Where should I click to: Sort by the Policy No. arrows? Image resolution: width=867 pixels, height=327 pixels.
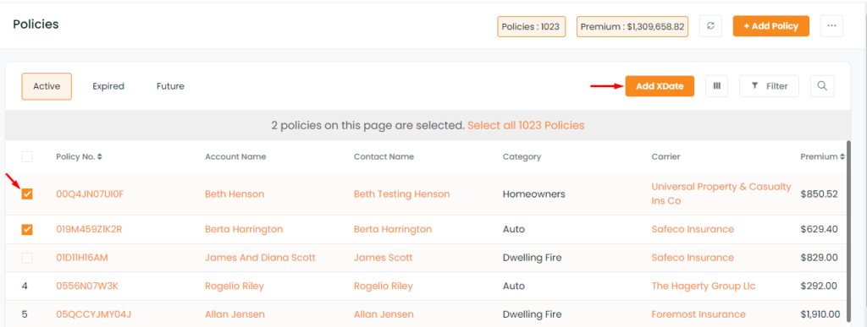tap(100, 156)
